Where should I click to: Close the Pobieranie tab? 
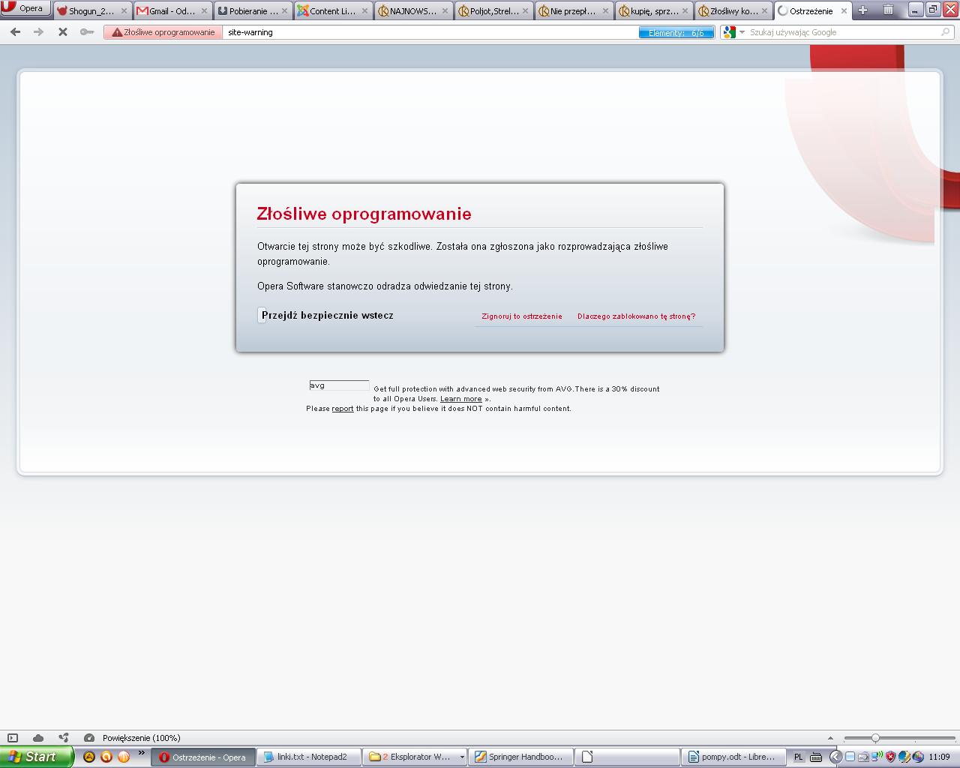pyautogui.click(x=284, y=11)
